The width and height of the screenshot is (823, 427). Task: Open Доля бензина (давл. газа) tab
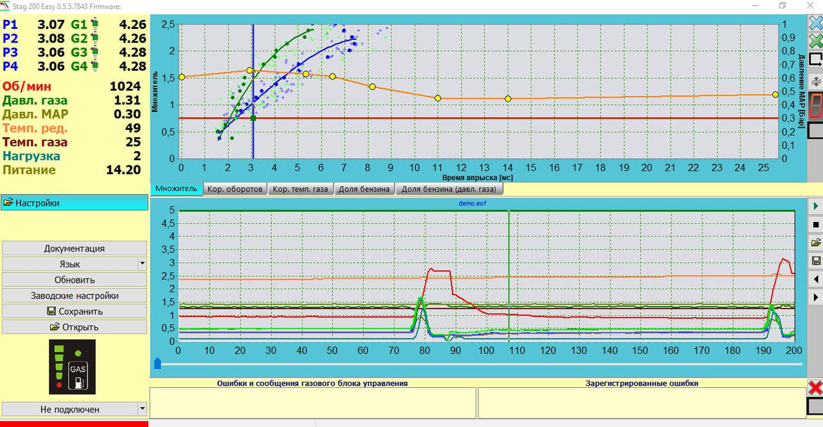pos(449,190)
